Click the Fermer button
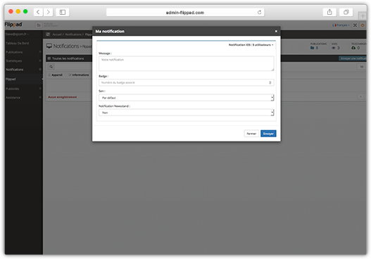The height and width of the screenshot is (259, 371). pos(251,134)
